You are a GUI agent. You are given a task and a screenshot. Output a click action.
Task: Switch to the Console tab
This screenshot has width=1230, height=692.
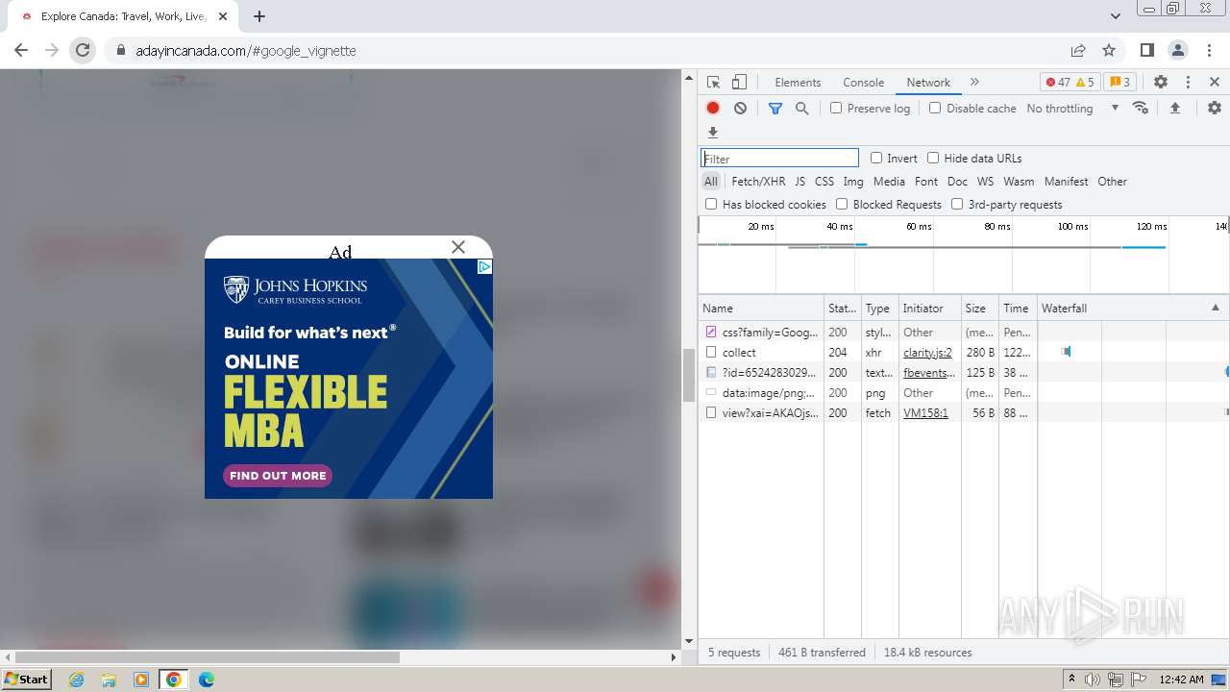click(x=863, y=82)
